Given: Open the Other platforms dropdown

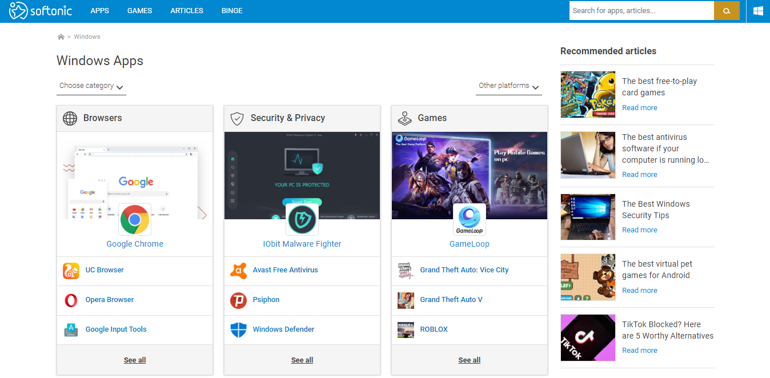Looking at the screenshot, I should click(x=508, y=86).
